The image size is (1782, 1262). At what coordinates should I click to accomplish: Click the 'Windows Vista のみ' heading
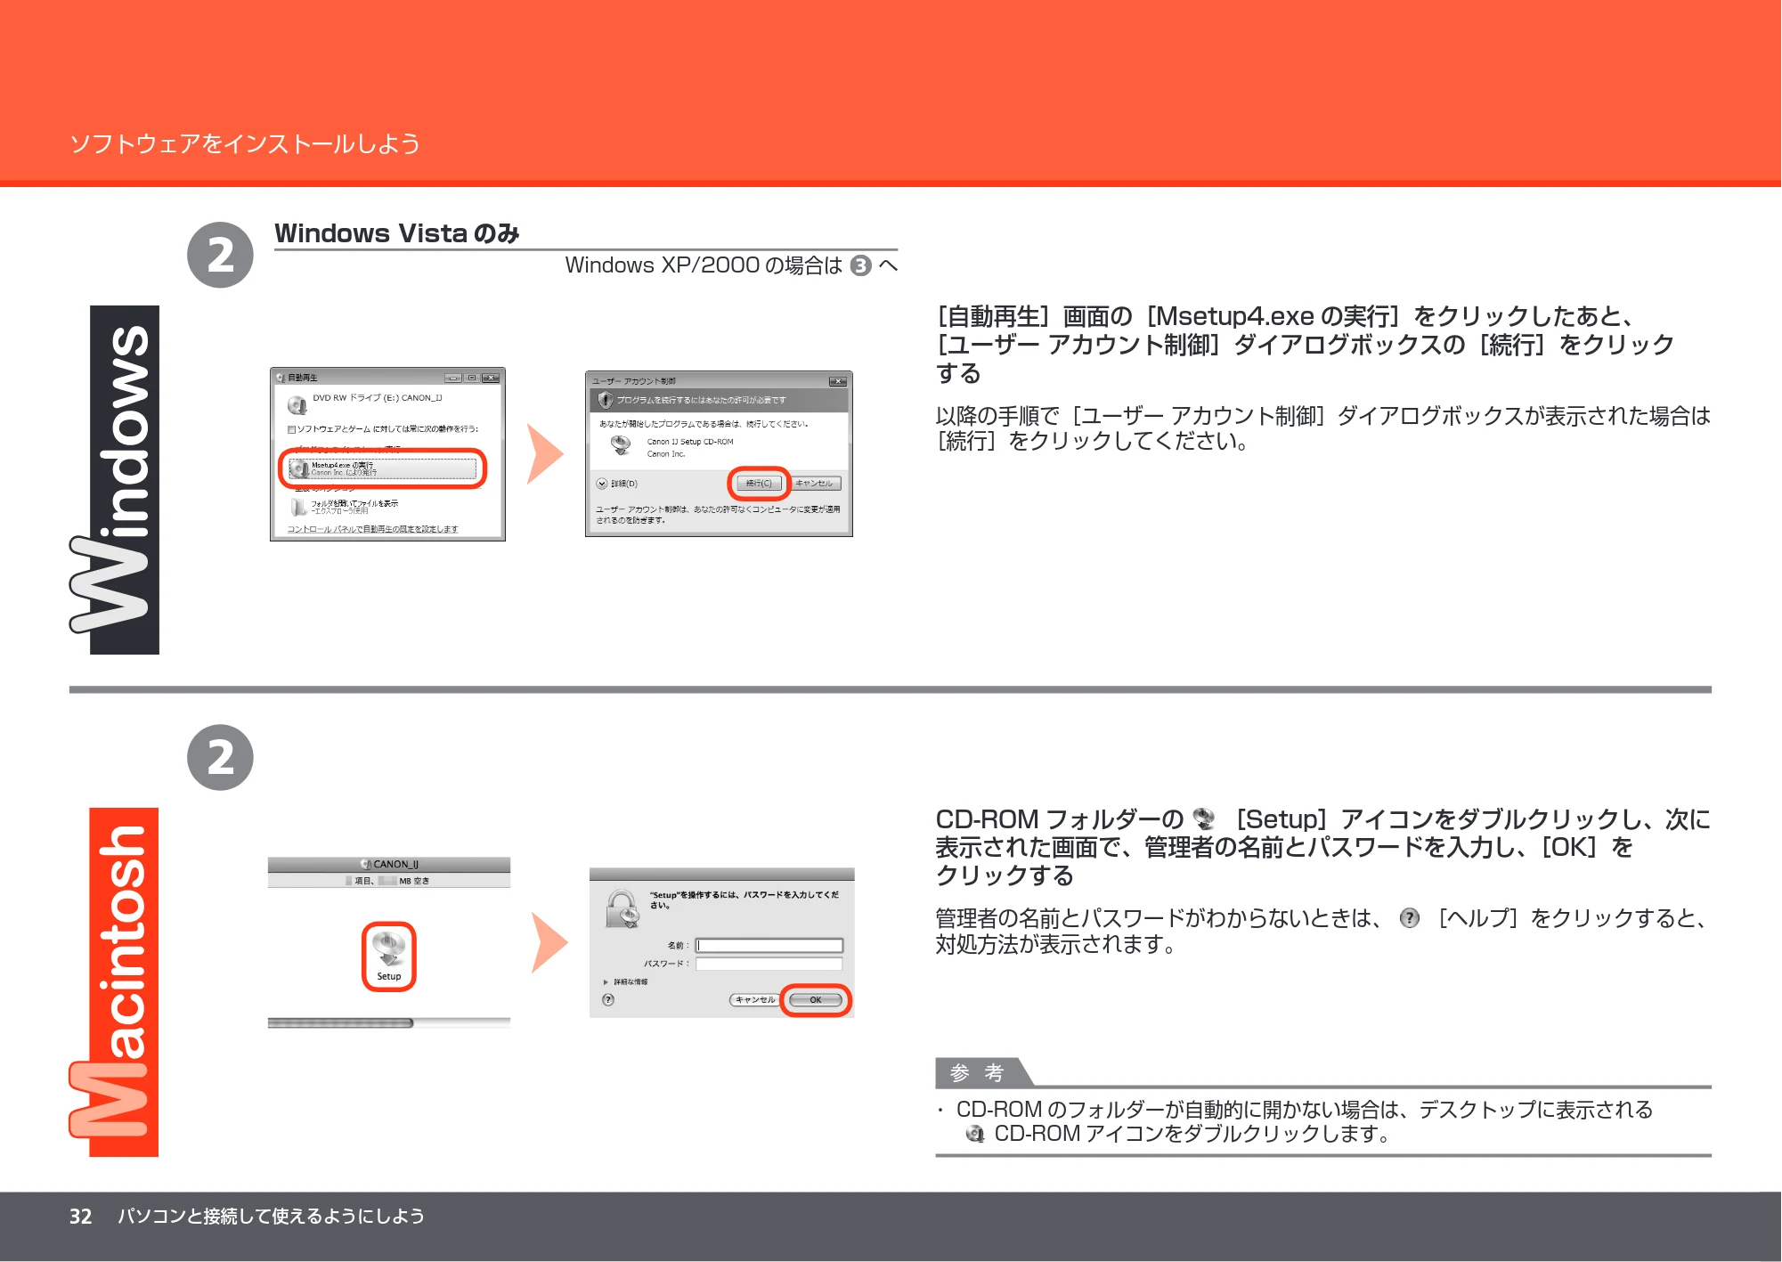pyautogui.click(x=397, y=233)
